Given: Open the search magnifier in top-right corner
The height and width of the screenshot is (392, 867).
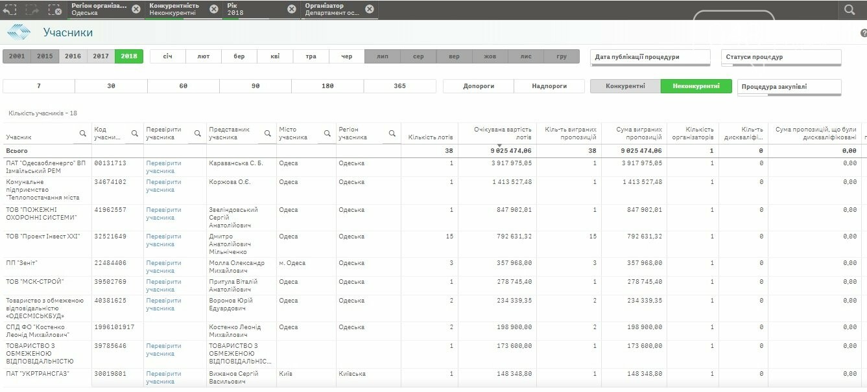Looking at the screenshot, I should 849,10.
